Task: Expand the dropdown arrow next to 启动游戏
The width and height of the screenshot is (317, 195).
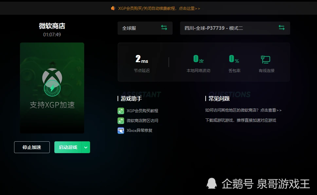Action: (86, 147)
